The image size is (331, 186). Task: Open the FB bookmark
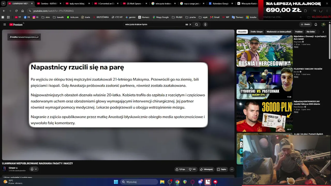coord(27,17)
